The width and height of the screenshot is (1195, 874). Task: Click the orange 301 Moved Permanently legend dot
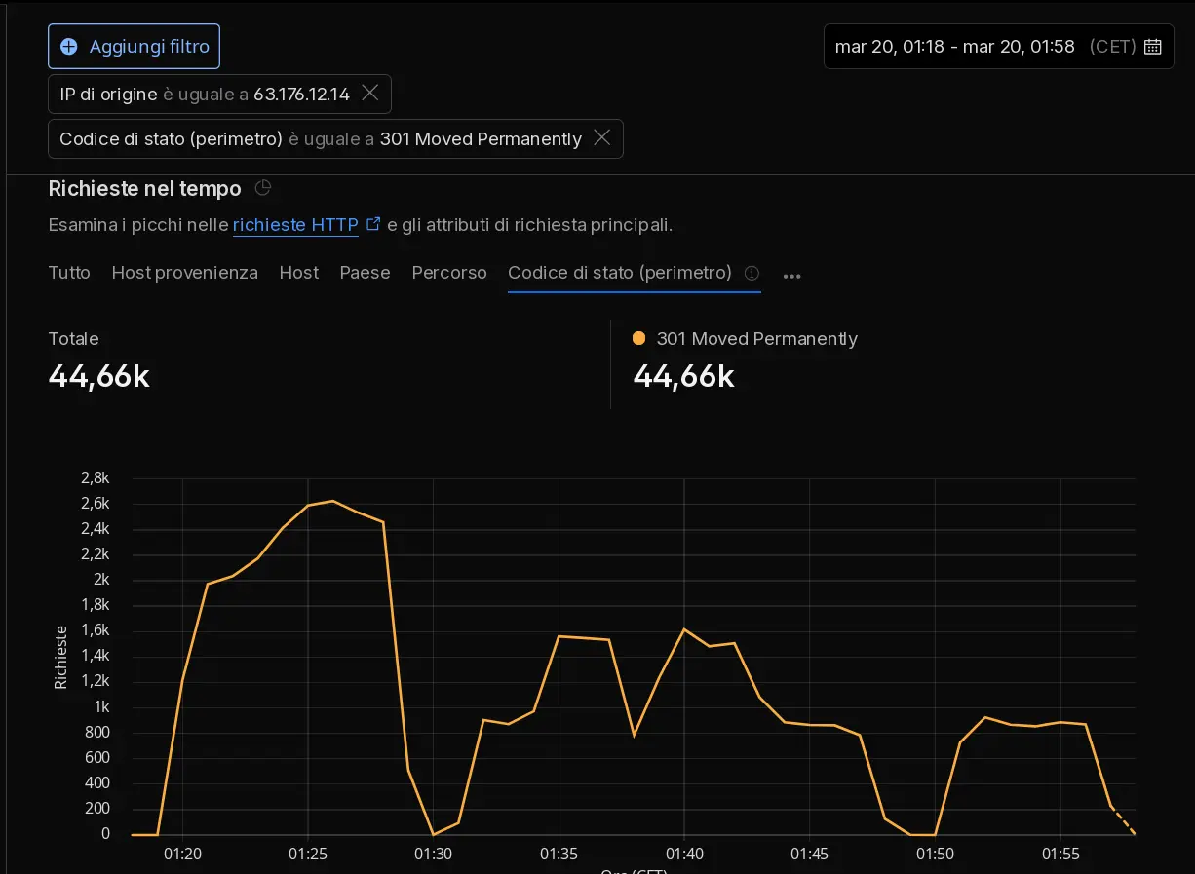pyautogui.click(x=639, y=338)
